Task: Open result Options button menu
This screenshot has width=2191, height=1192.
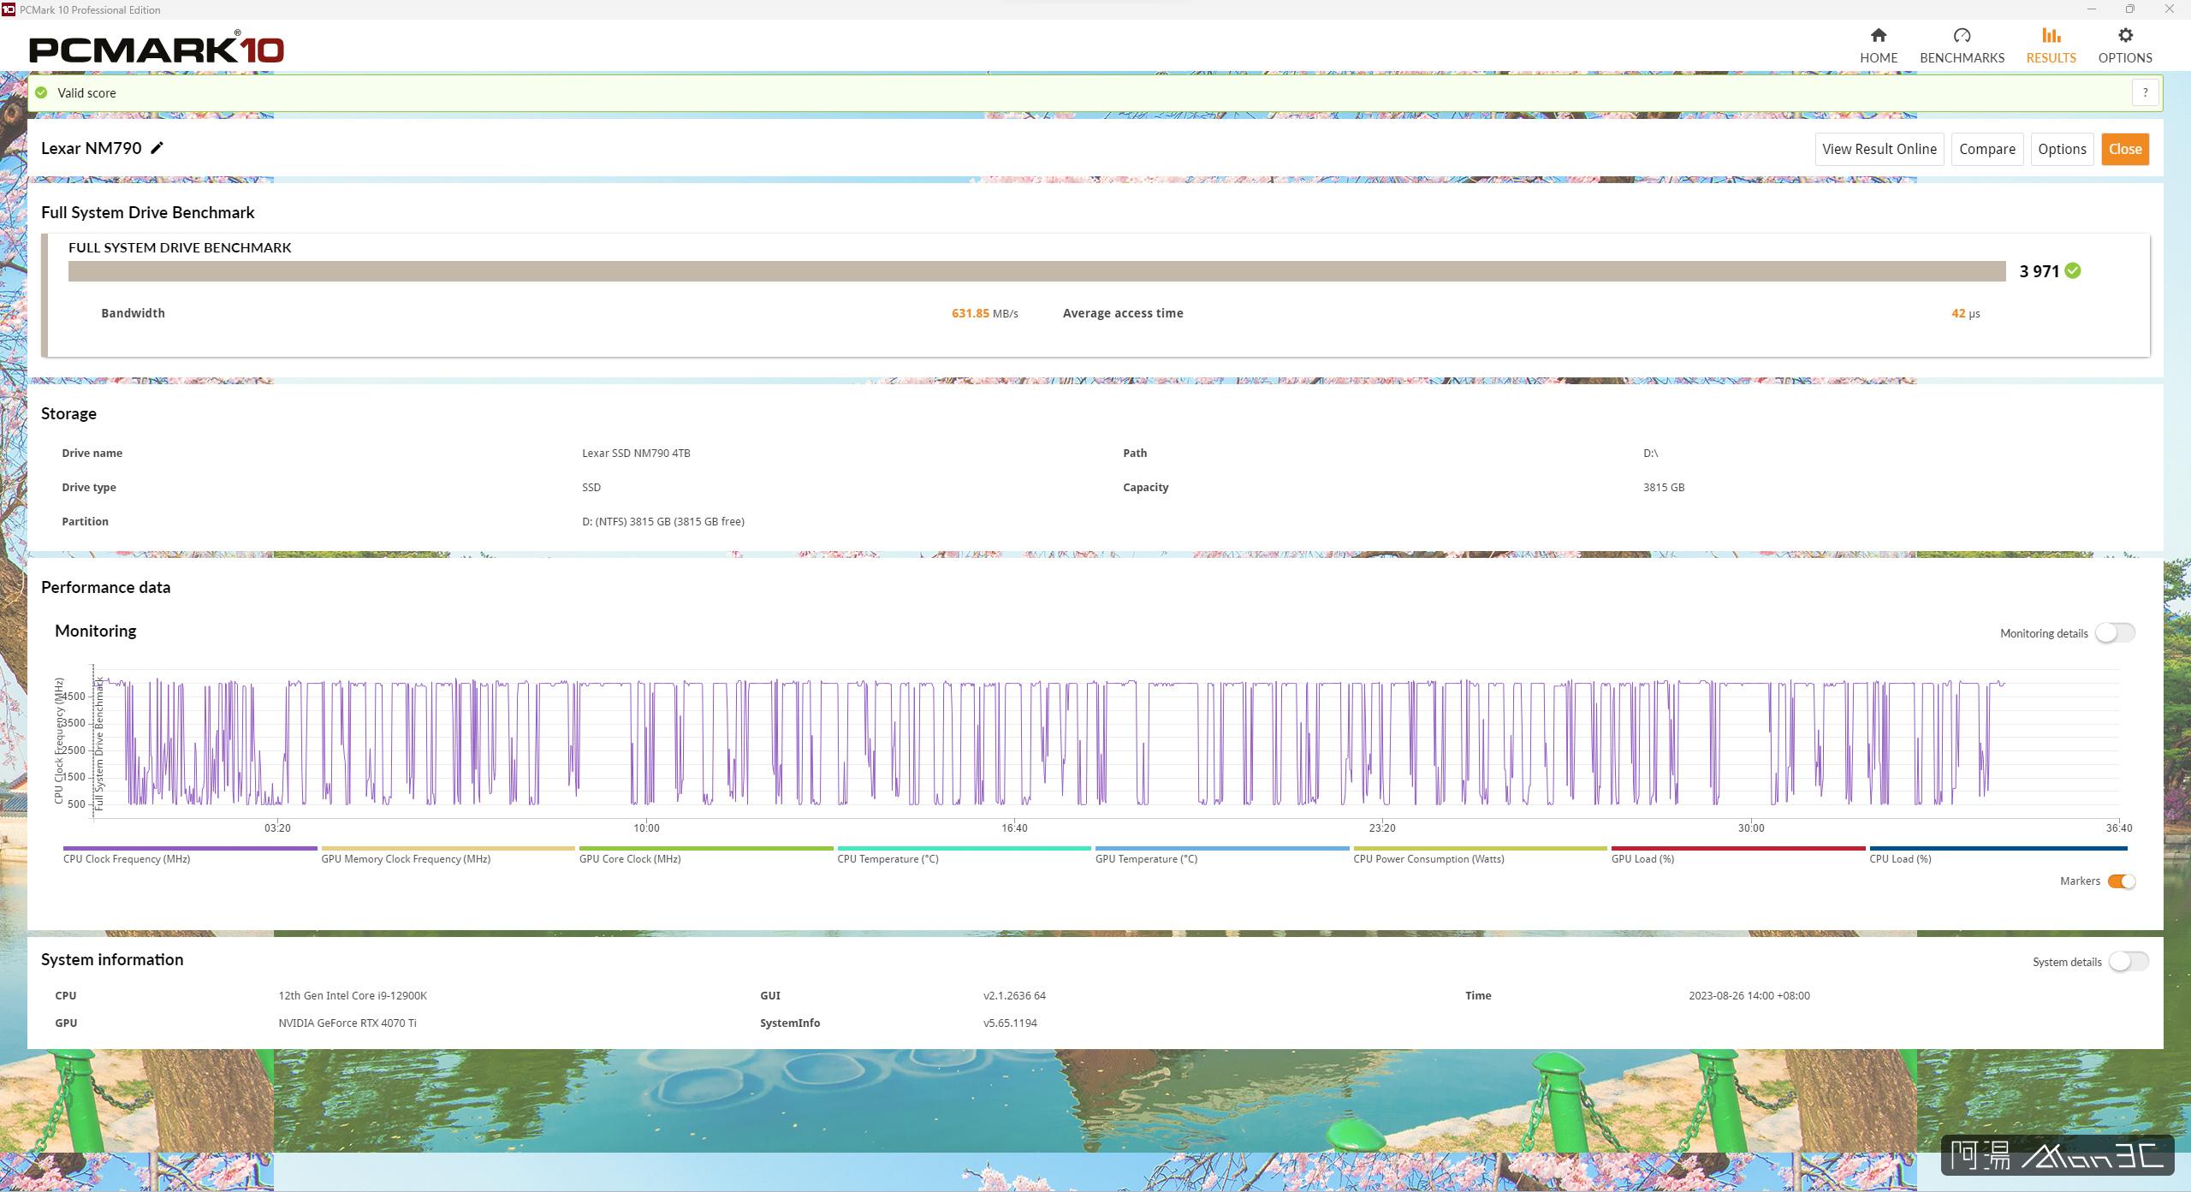Action: 2061,149
